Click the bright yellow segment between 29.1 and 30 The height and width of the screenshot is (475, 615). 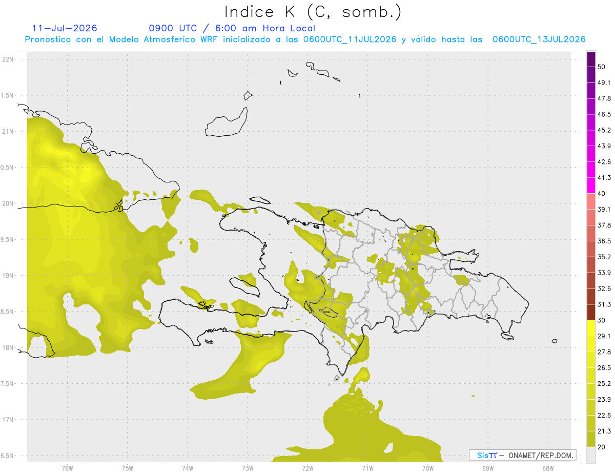[591, 328]
